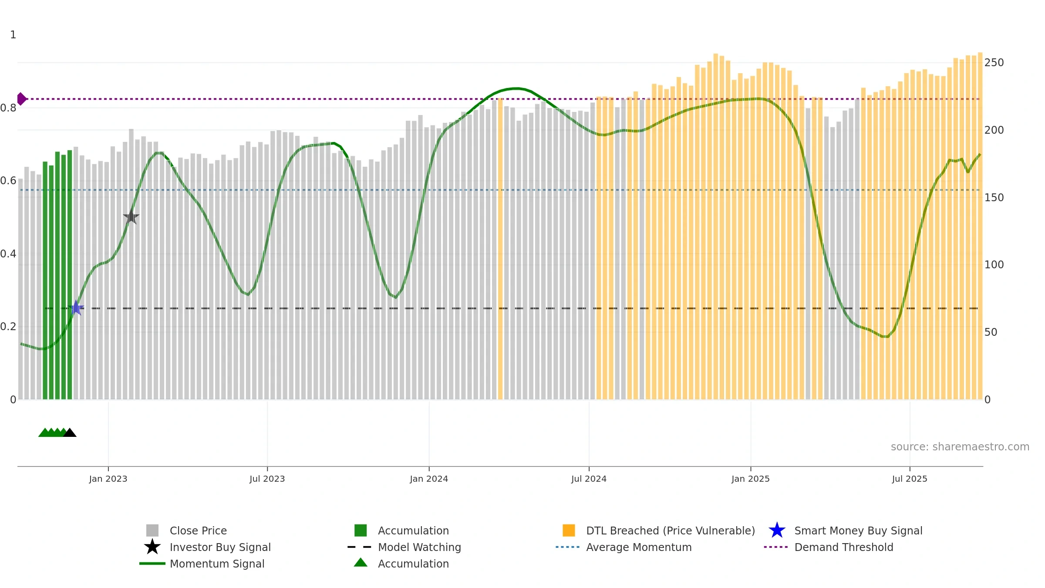Click the green Accumulation square swatch in legend

coord(361,531)
